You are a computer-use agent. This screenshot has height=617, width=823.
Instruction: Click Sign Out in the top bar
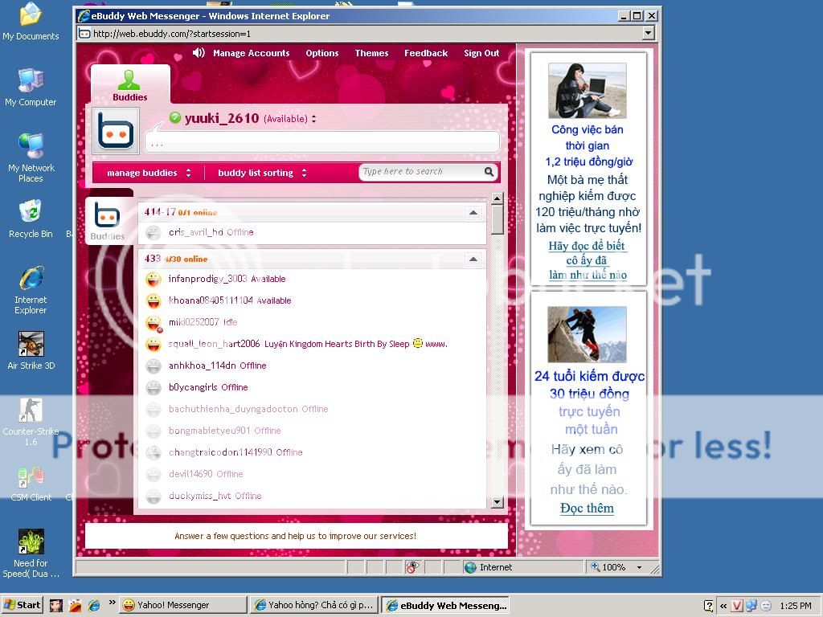(481, 53)
